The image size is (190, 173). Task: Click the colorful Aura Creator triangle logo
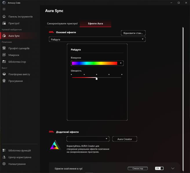coord(55,145)
